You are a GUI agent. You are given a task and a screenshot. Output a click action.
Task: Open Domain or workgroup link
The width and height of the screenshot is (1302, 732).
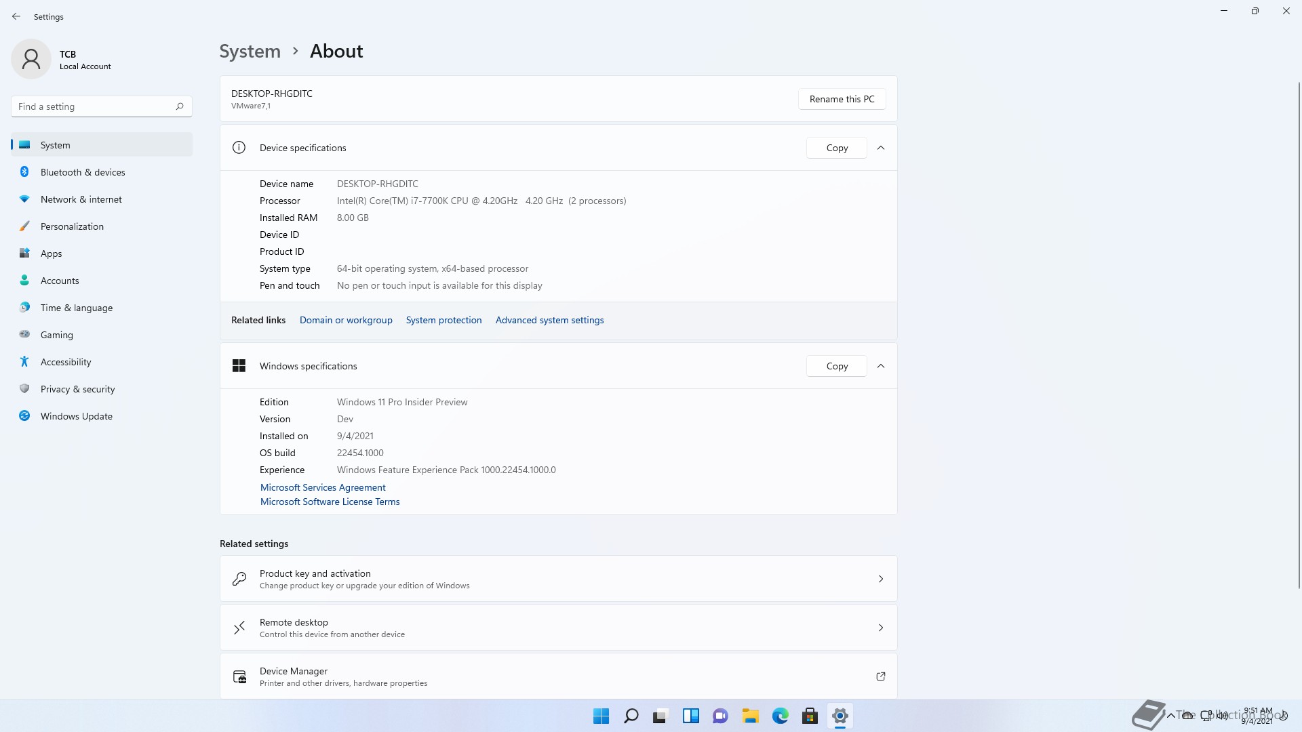346,320
